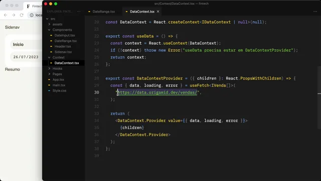
Task: Click browser forward arrow in background window
Action: point(14,15)
